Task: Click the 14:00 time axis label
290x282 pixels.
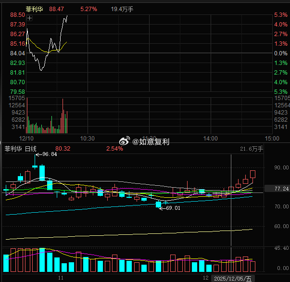Action: coord(211,139)
